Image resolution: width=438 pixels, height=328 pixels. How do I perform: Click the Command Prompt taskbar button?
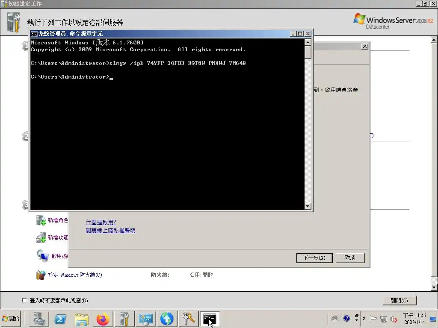pyautogui.click(x=210, y=319)
